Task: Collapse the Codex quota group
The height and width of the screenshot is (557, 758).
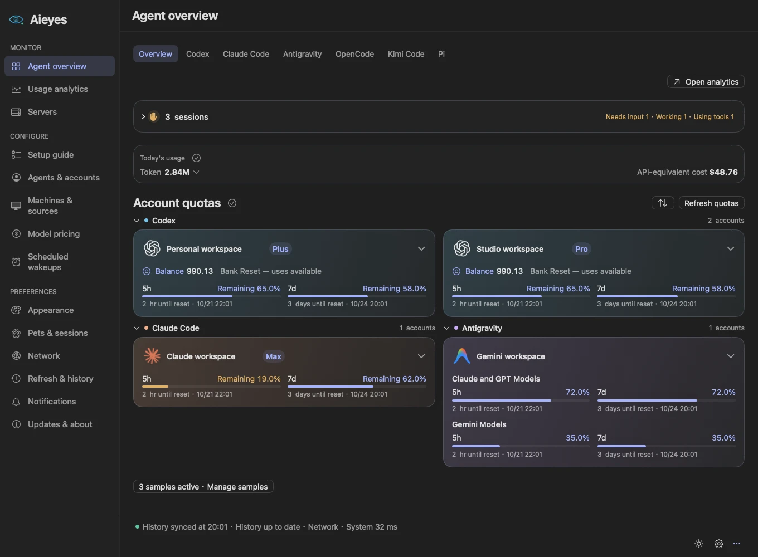Action: click(x=137, y=221)
